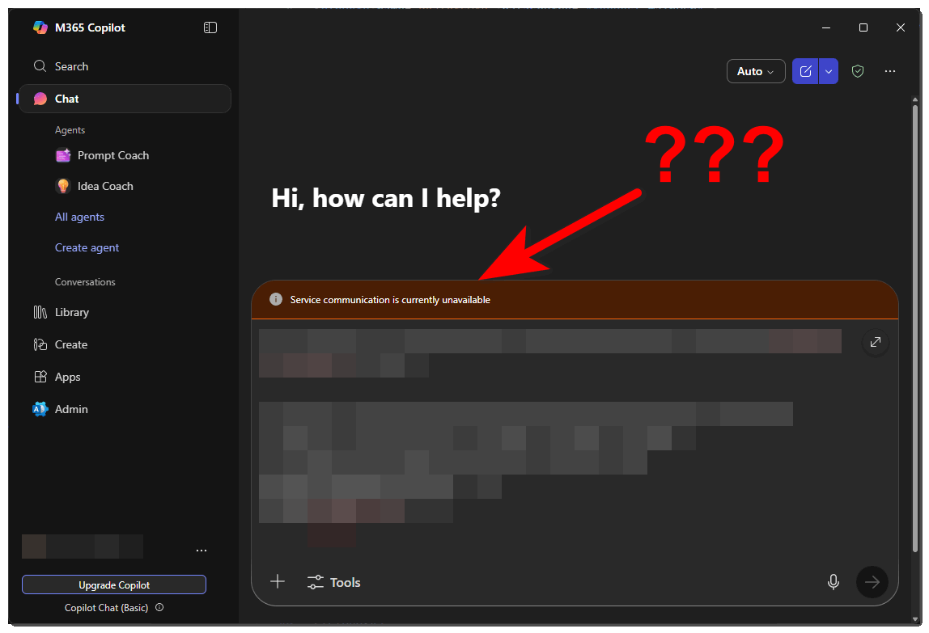
Task: Open the top-right more options menu
Action: click(x=890, y=71)
